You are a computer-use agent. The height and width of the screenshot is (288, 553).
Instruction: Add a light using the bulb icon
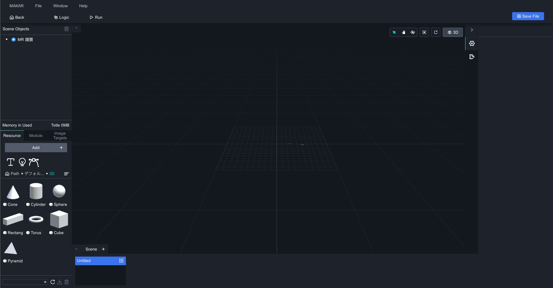tap(22, 162)
